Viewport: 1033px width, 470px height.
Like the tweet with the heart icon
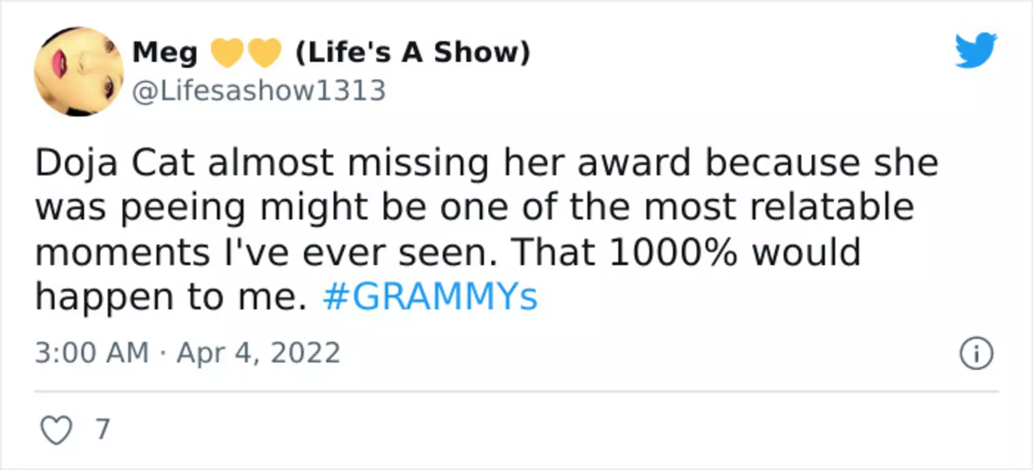tap(56, 430)
